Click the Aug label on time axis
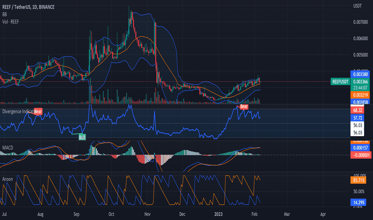Viewport: 373px width, 220px height. tap(40, 214)
